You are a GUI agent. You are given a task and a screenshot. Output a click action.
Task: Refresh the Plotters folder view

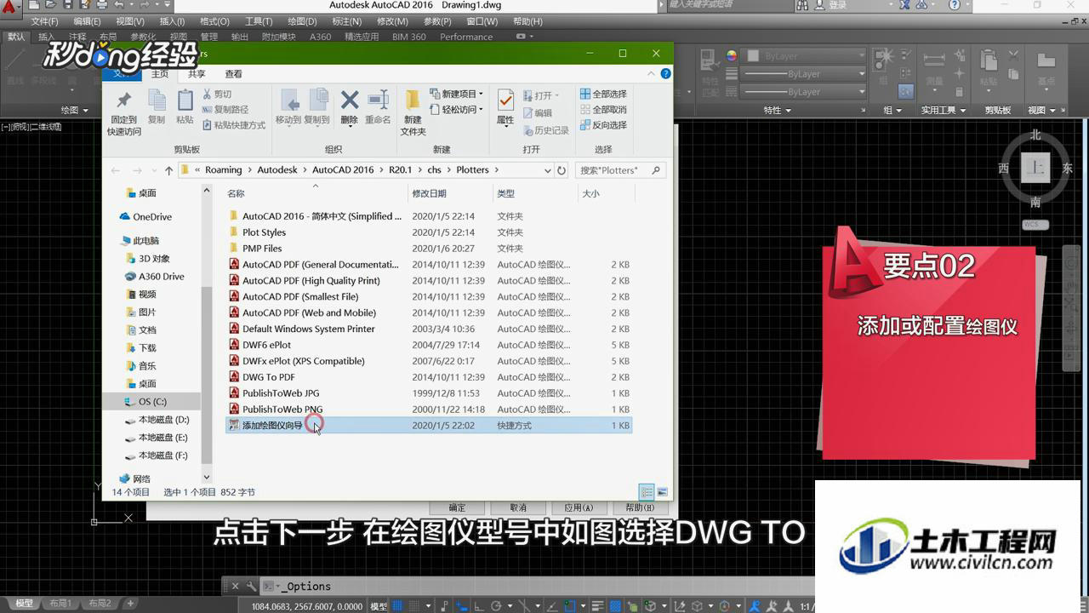(x=562, y=170)
